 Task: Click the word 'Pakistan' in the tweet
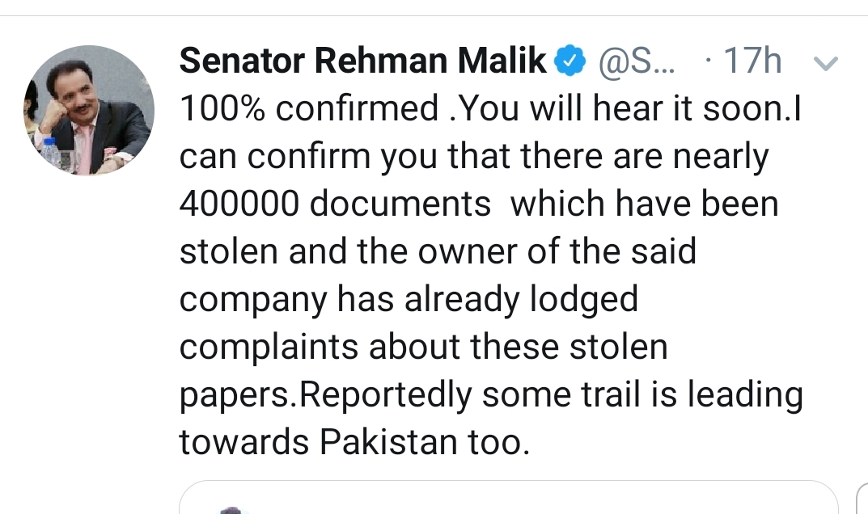point(388,443)
